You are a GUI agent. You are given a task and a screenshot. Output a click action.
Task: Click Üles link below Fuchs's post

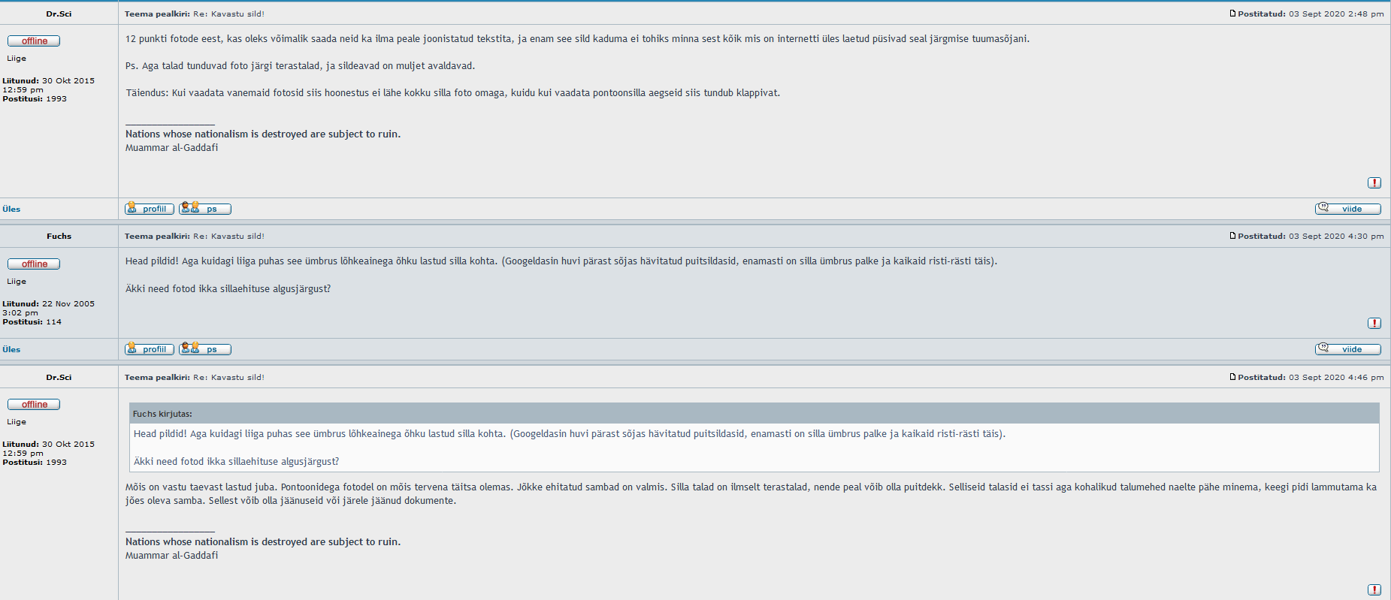[11, 349]
